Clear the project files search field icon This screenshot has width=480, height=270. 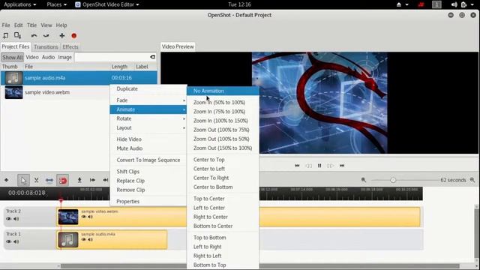tap(152, 57)
